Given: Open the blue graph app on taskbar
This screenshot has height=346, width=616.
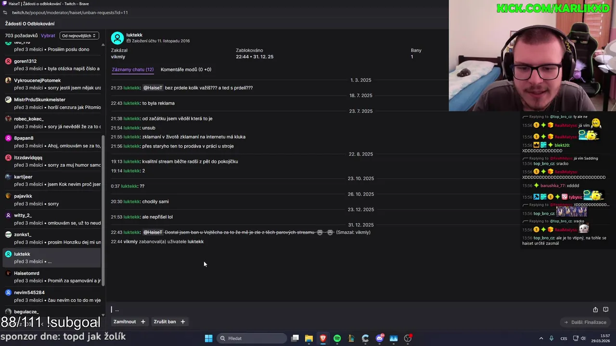Looking at the screenshot, I should [394, 338].
